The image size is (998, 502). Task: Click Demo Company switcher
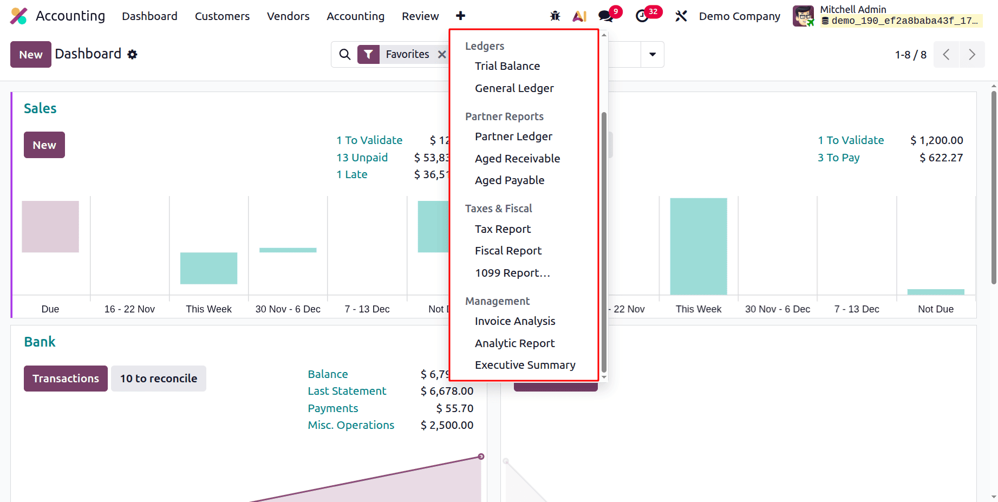tap(739, 16)
